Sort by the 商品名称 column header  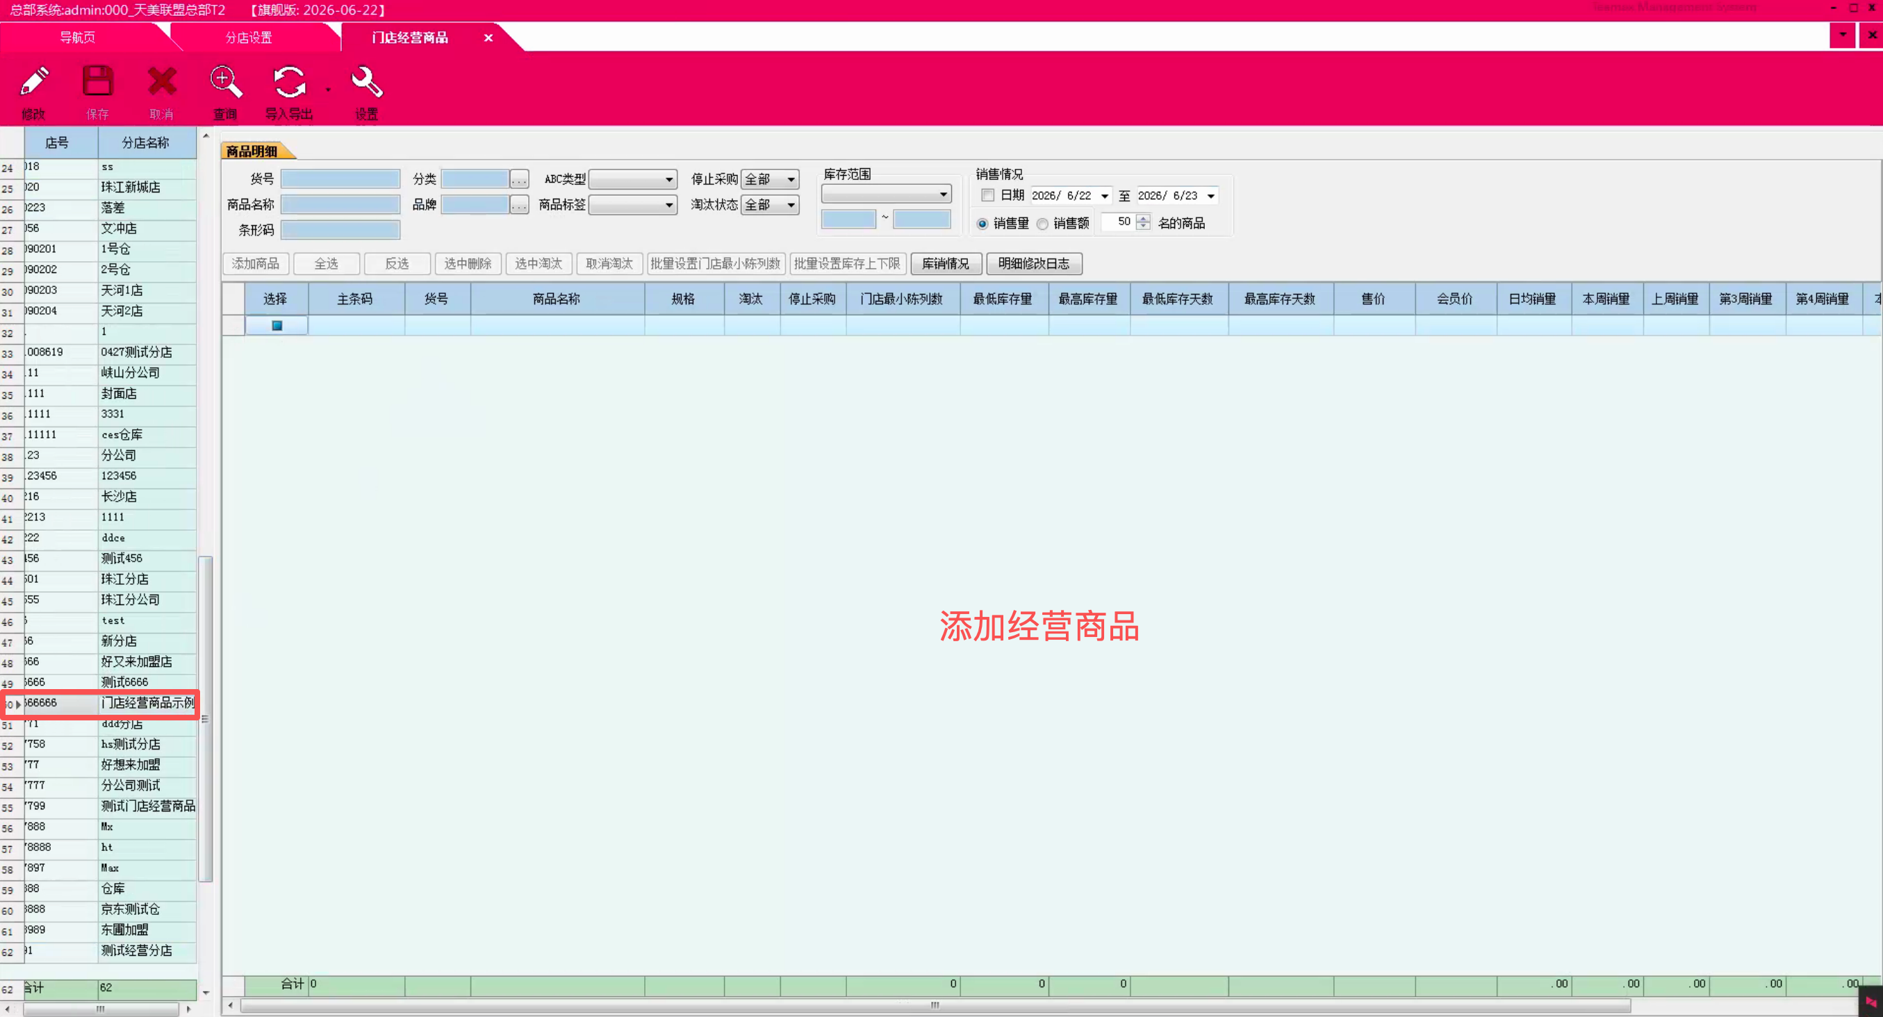coord(557,299)
